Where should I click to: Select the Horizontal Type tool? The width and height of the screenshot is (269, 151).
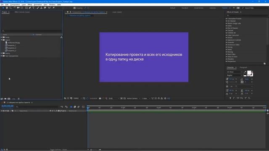pyautogui.click(x=34, y=8)
